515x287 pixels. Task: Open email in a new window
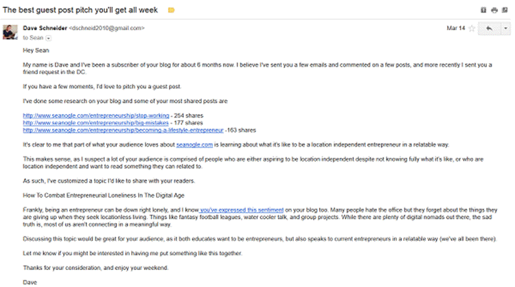[505, 10]
